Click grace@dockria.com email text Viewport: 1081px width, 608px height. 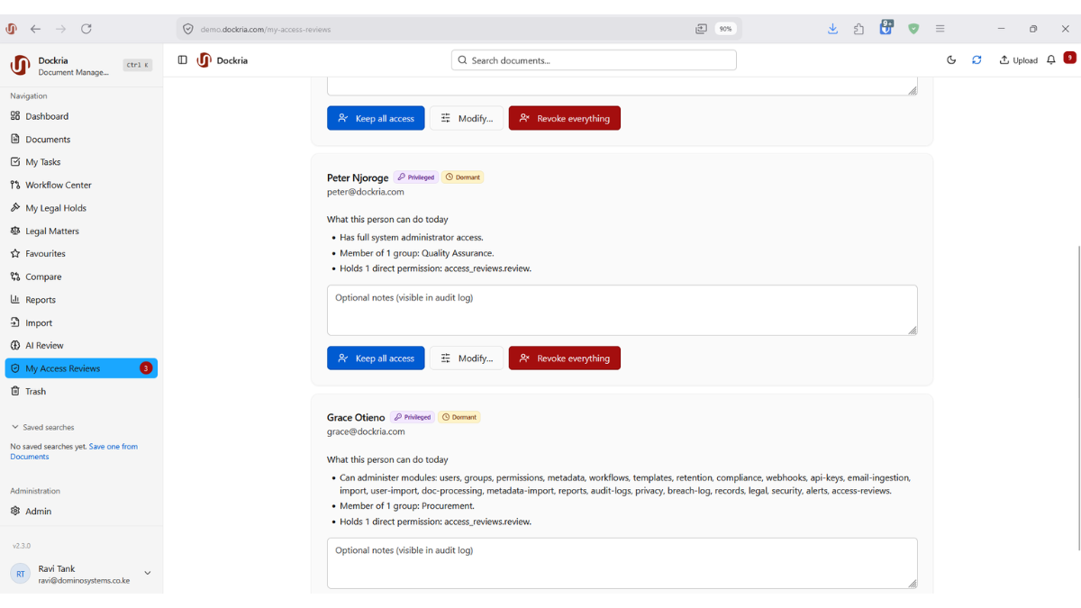366,431
